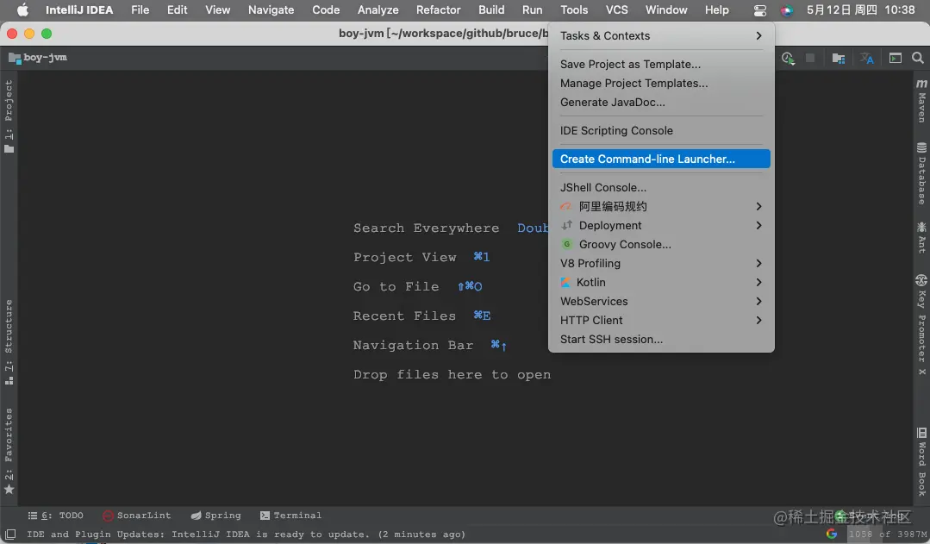Open the Database tool window
Viewport: 930px width, 544px height.
(921, 174)
